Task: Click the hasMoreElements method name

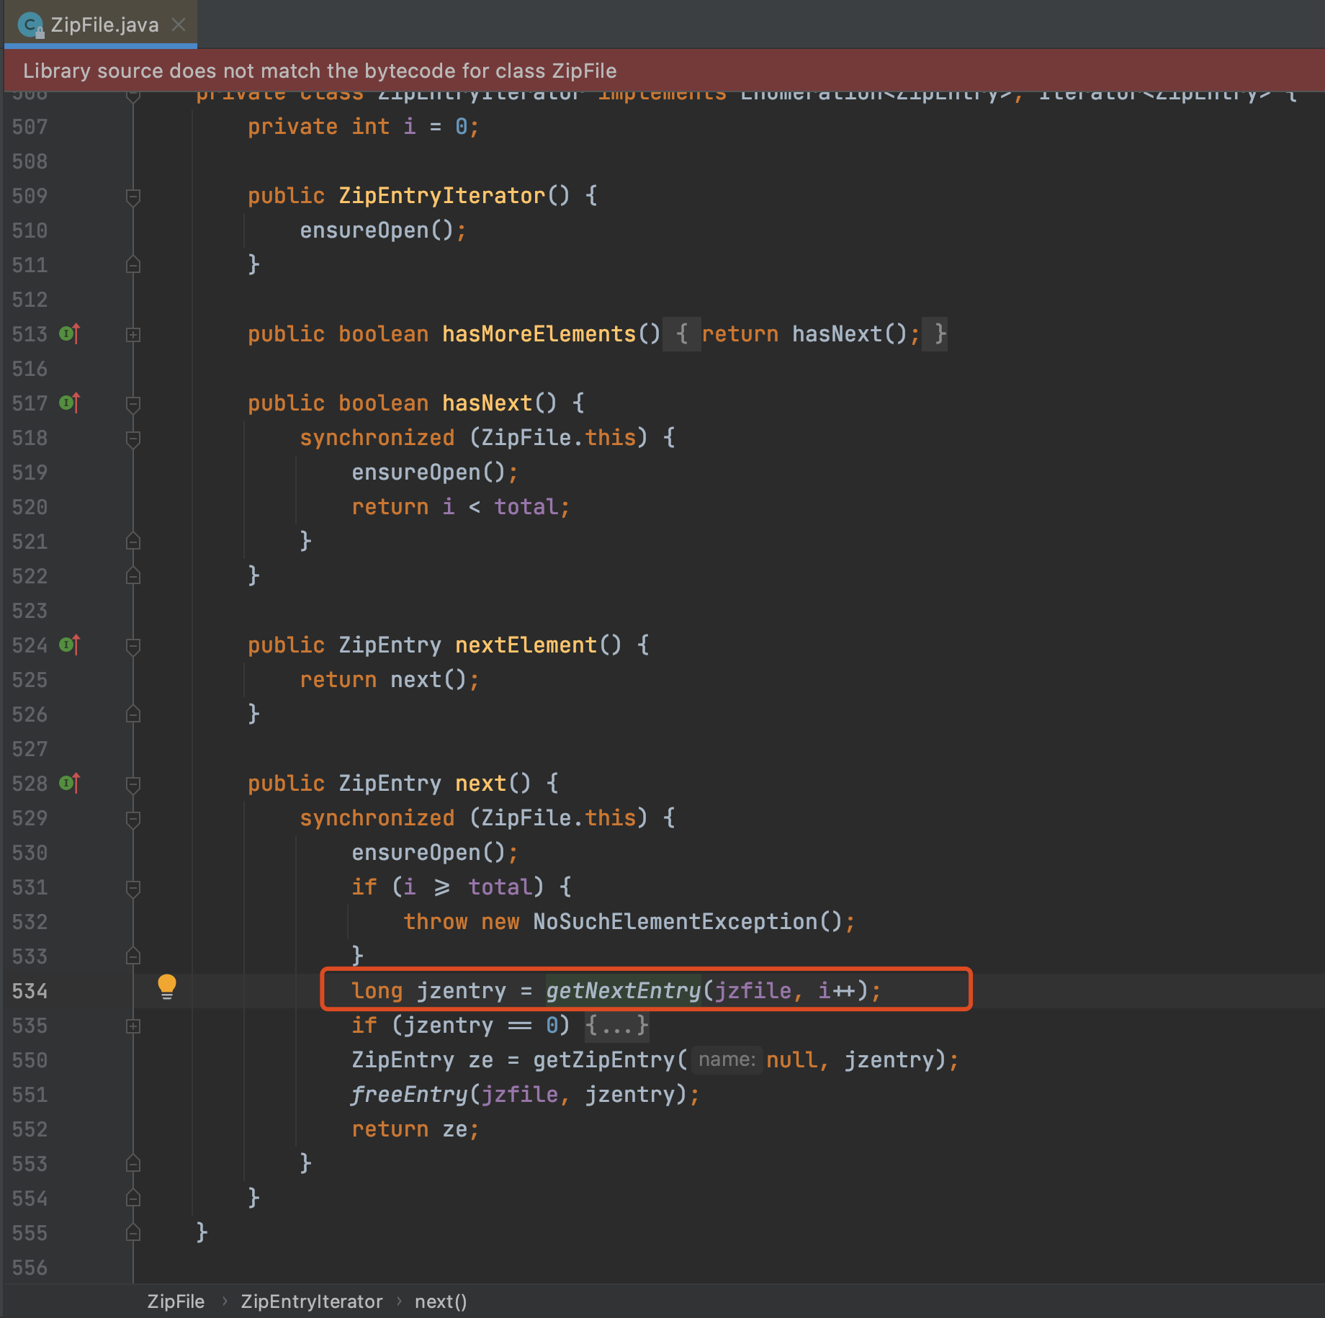Action: tap(539, 333)
